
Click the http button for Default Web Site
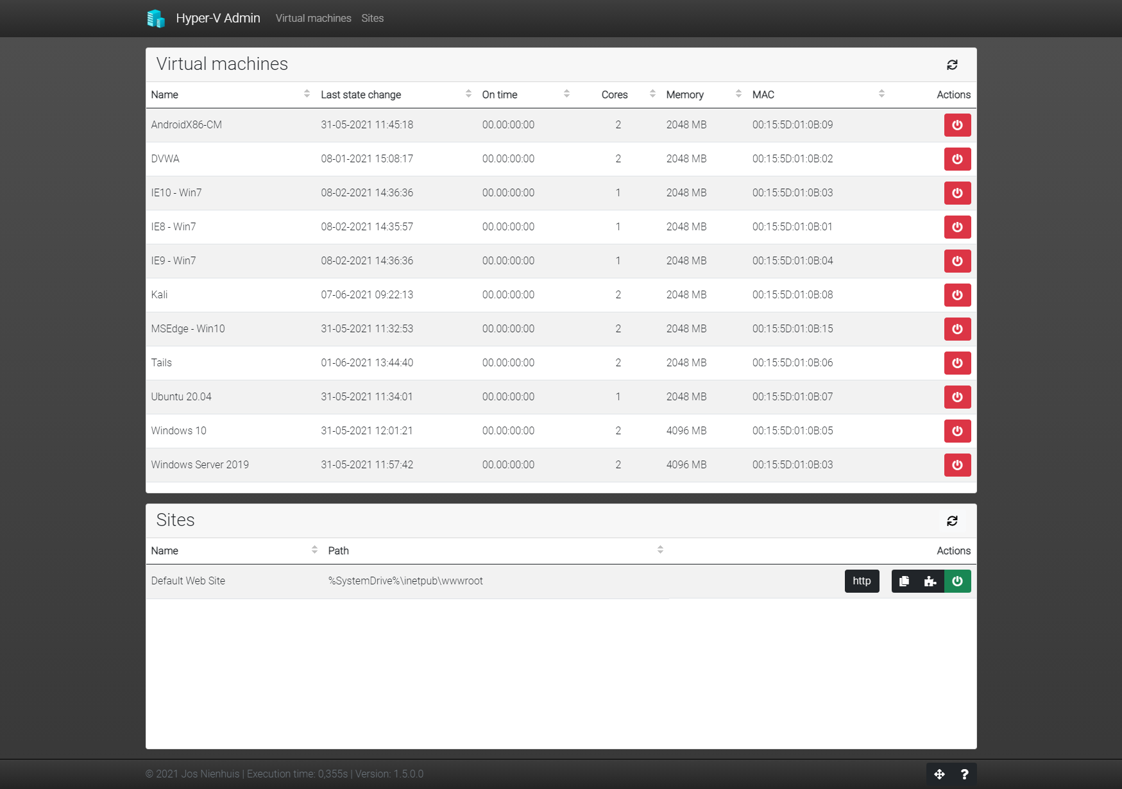click(x=862, y=581)
